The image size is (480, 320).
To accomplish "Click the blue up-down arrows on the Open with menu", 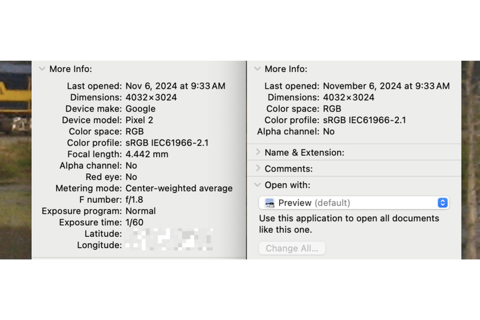I will [x=443, y=203].
